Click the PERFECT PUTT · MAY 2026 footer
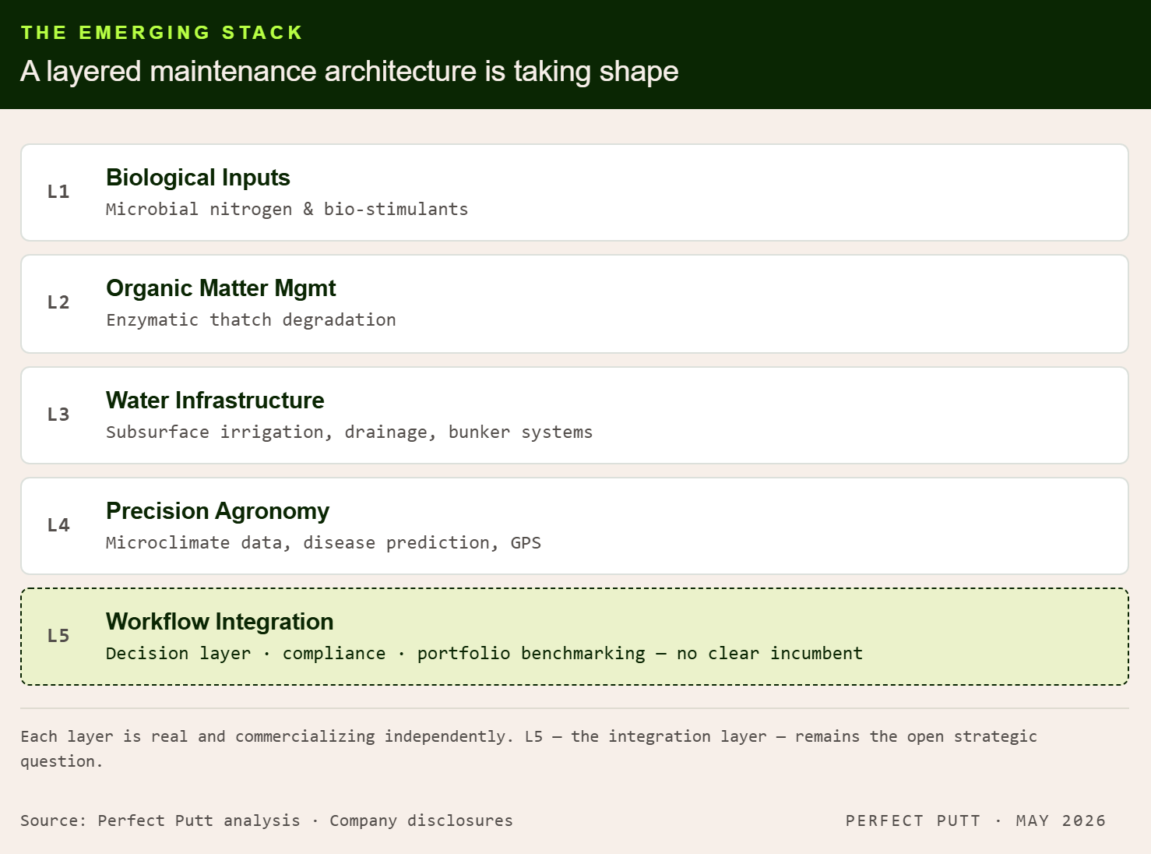 (x=976, y=820)
